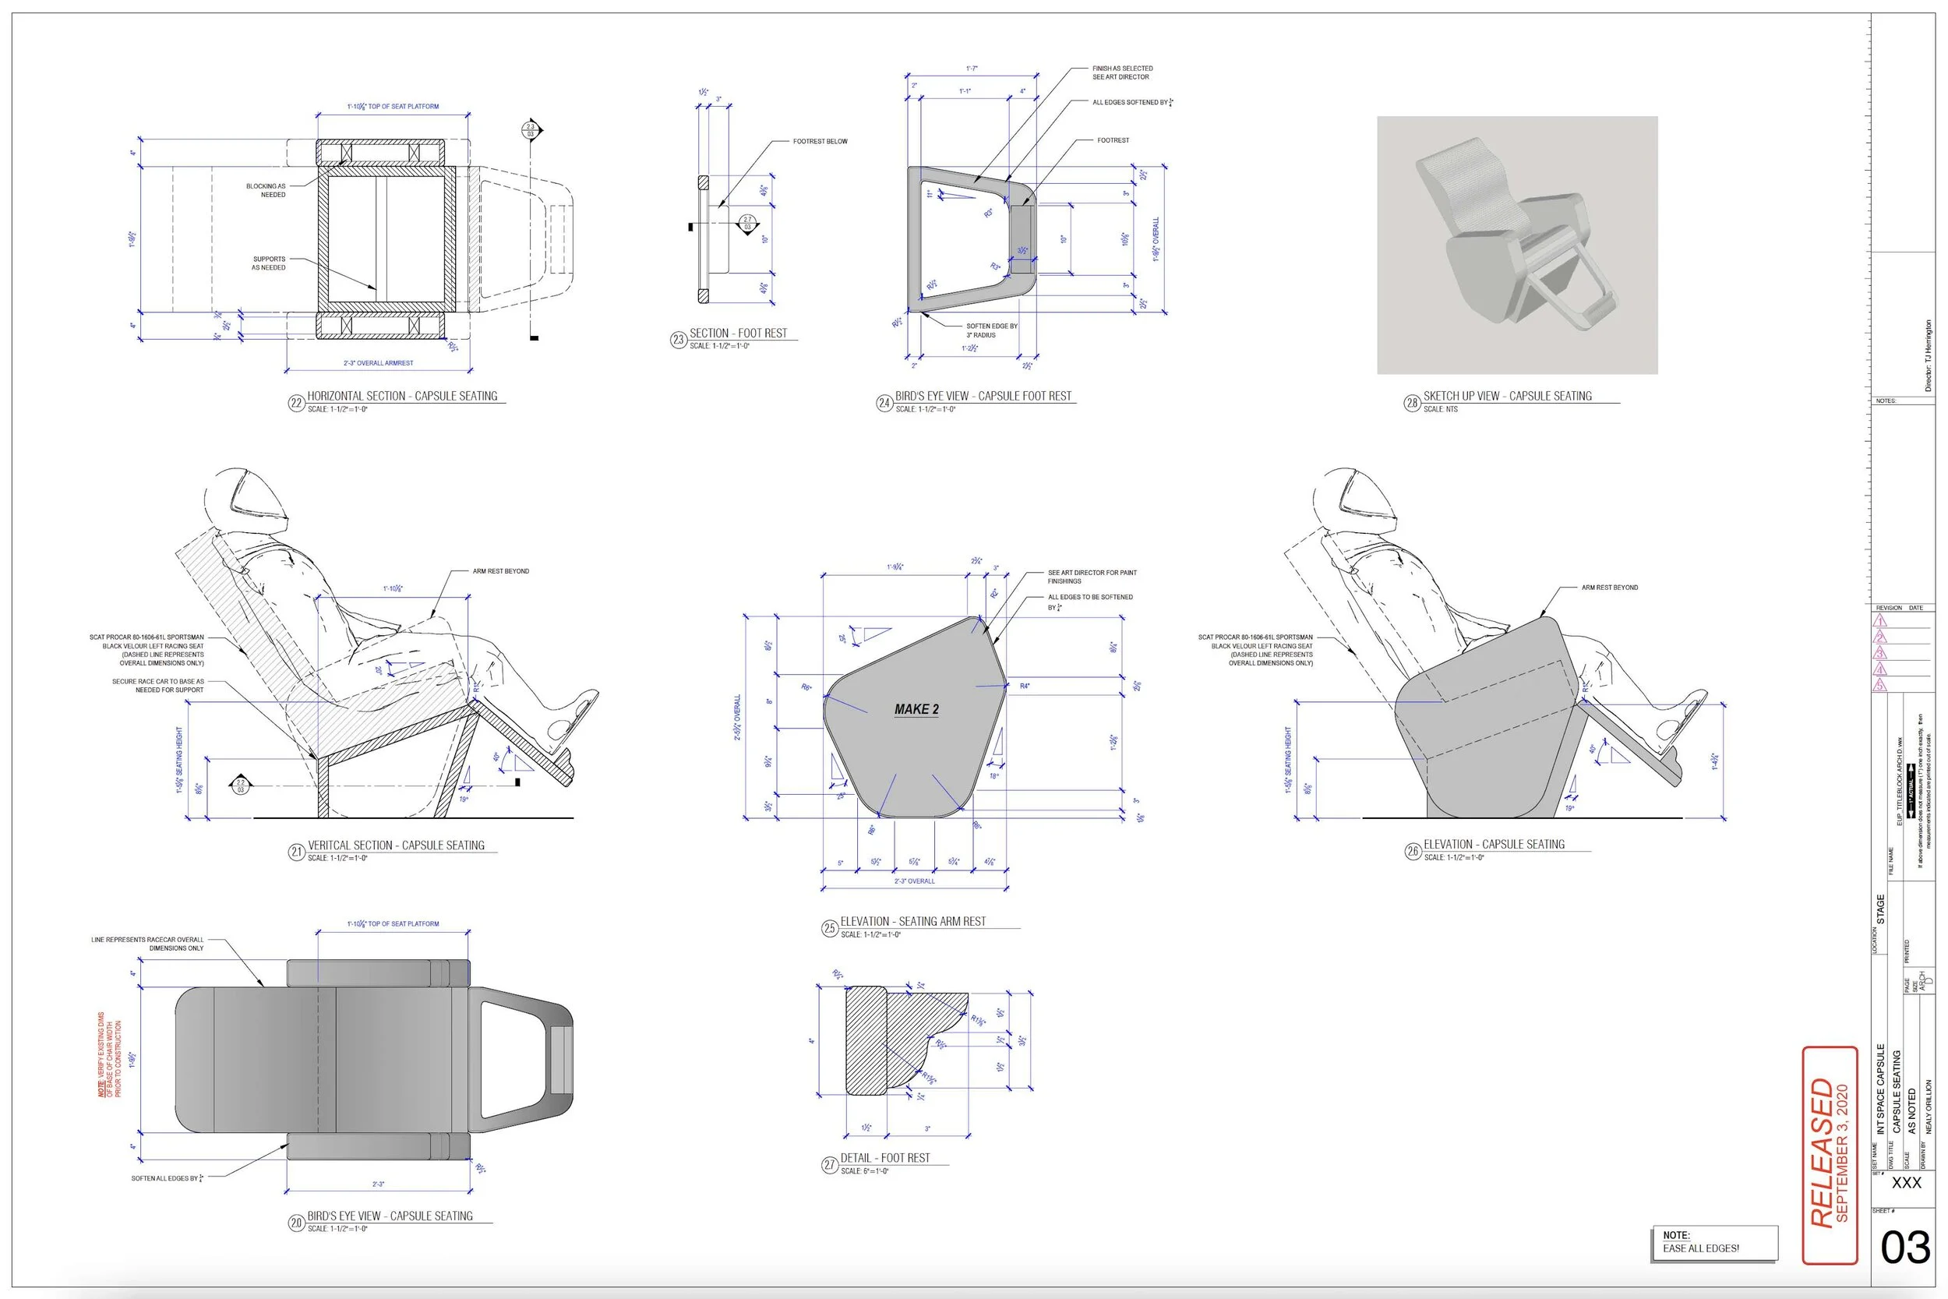The width and height of the screenshot is (1948, 1299).
Task: Click the 'SOFTEN EDGE BY 3" RADIUS' callout
Action: click(991, 330)
